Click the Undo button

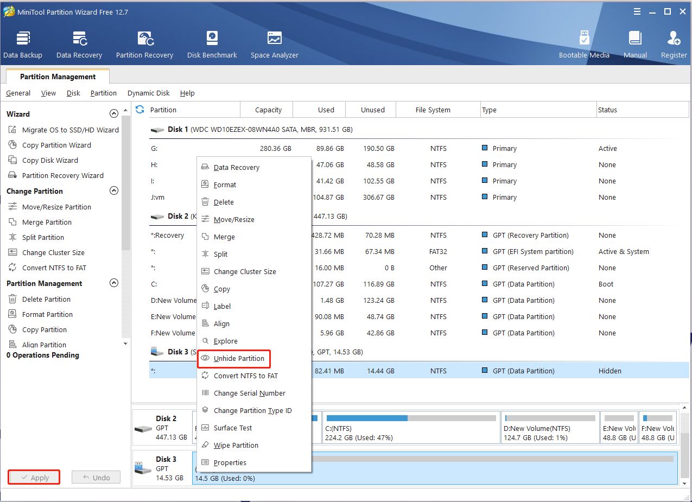[96, 478]
